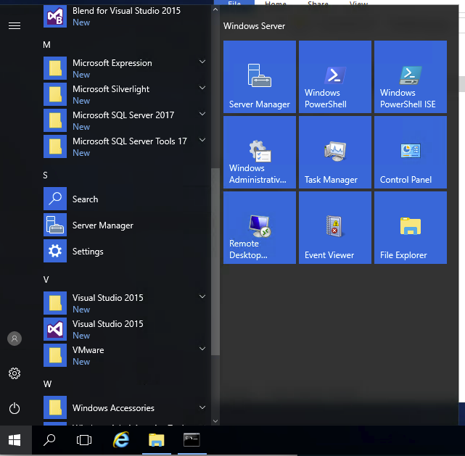Open the Windows Accessories folder

point(126,407)
